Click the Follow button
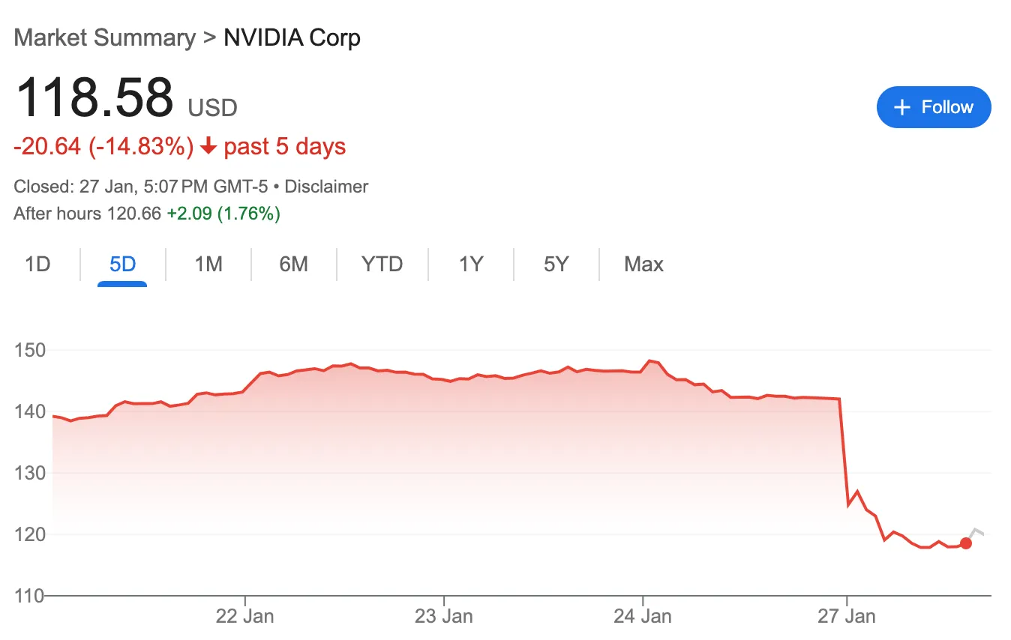This screenshot has height=640, width=1011. (934, 107)
